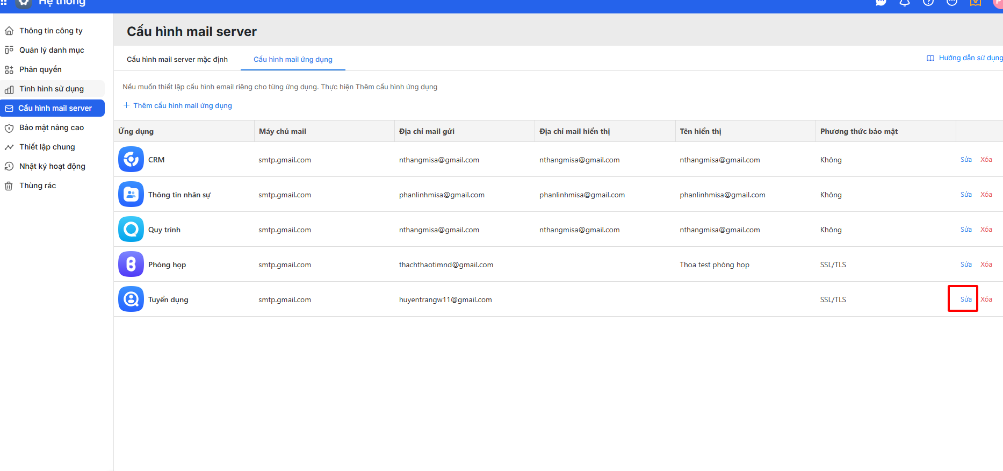
Task: Click Xóa for the CRM row
Action: click(986, 160)
